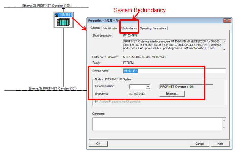Select PROFINET IO system (100) bus line label

47,6
